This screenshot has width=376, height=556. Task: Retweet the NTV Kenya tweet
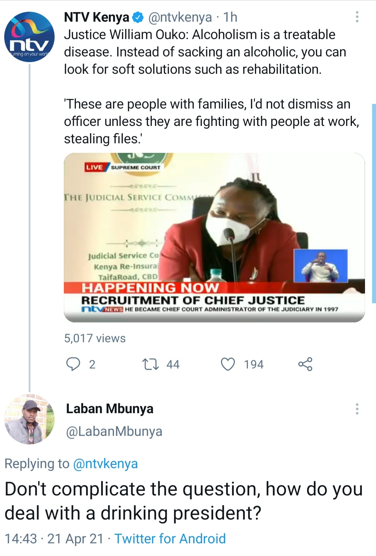click(150, 364)
